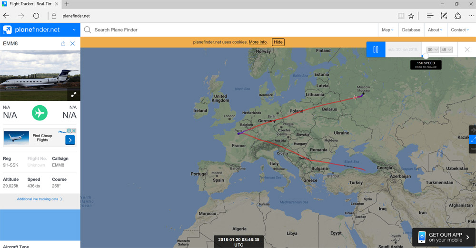The width and height of the screenshot is (476, 248).
Task: Click the altitude value 29,025ft
Action: point(10,186)
